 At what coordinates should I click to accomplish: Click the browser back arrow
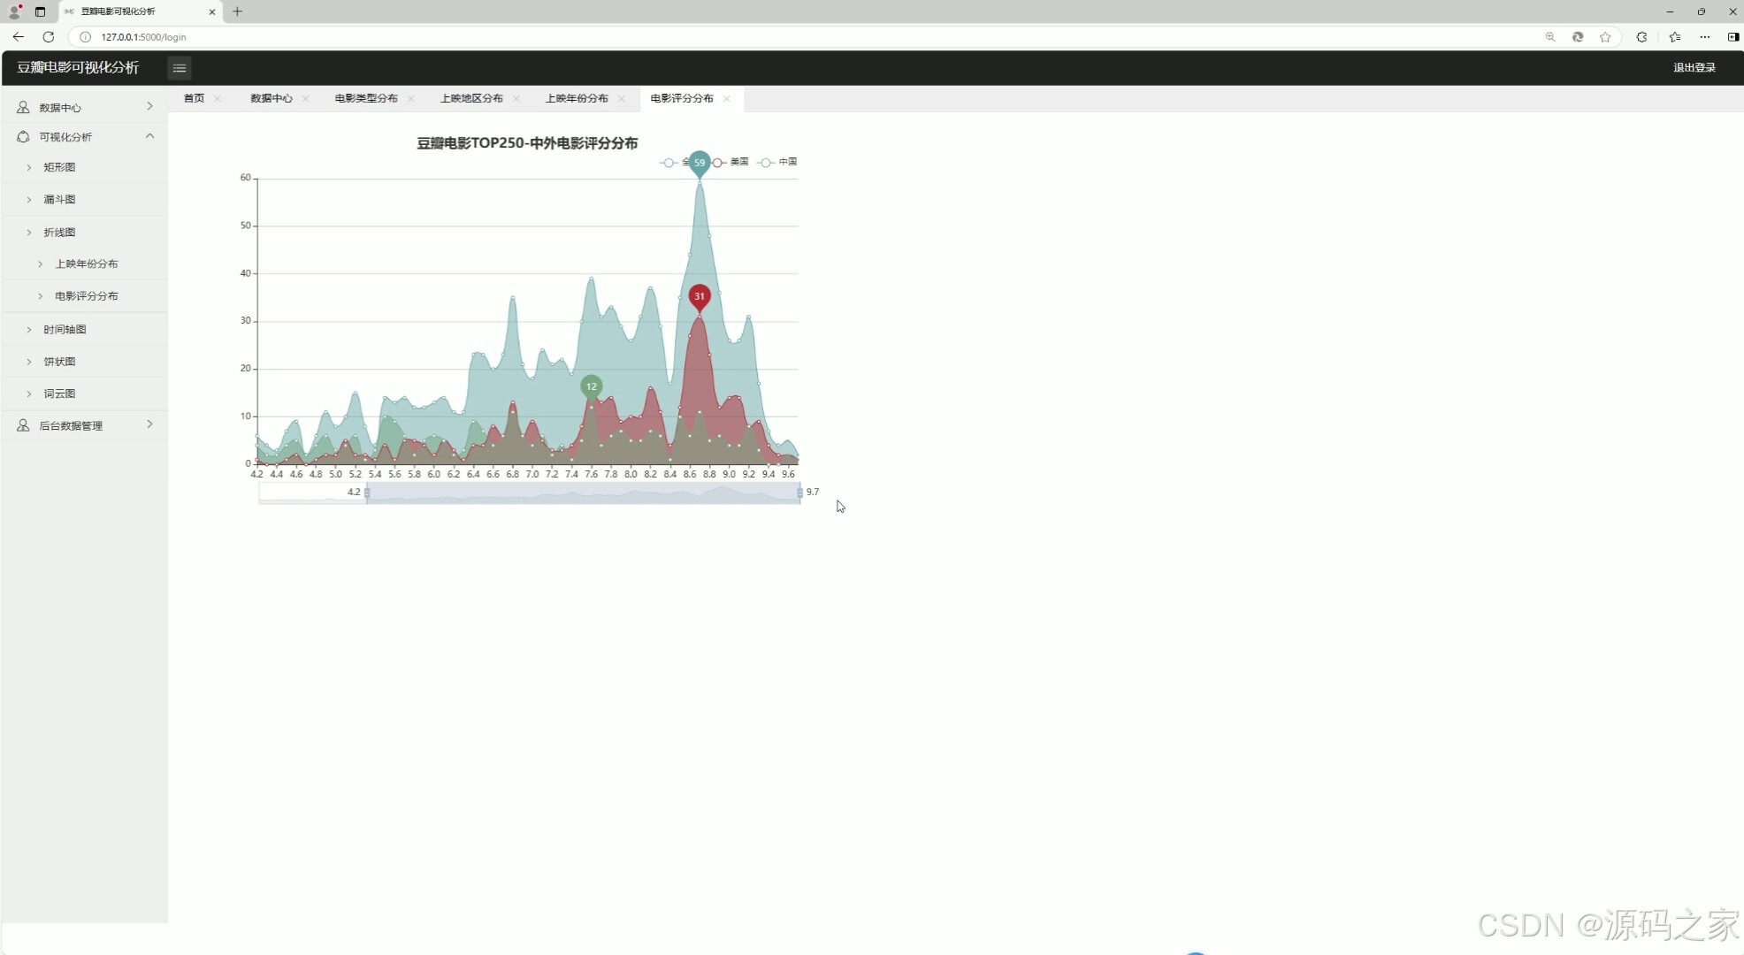(x=18, y=37)
